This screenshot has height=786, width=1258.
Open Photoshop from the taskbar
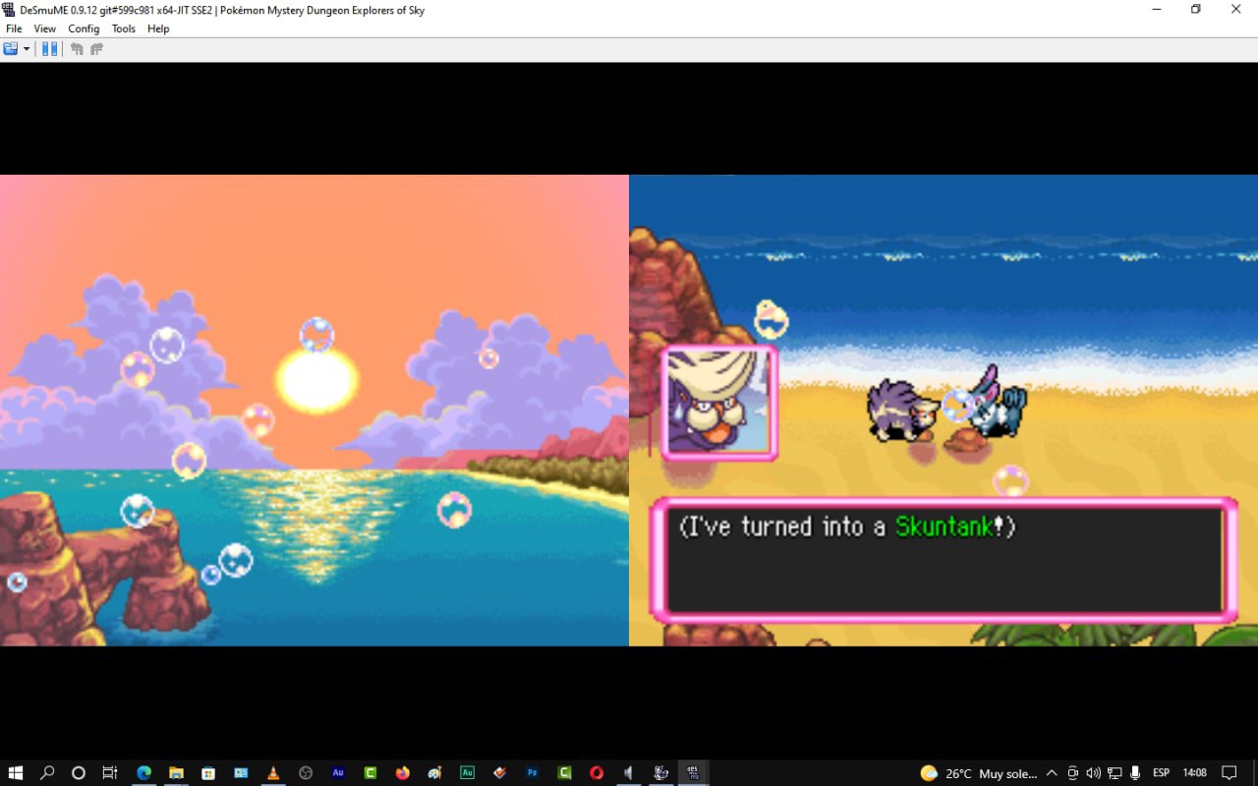tap(532, 773)
